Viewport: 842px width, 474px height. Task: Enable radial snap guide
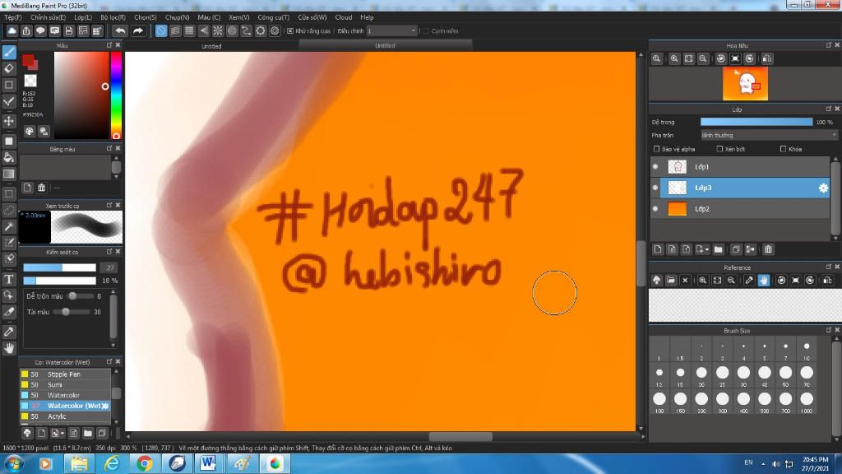tap(217, 30)
